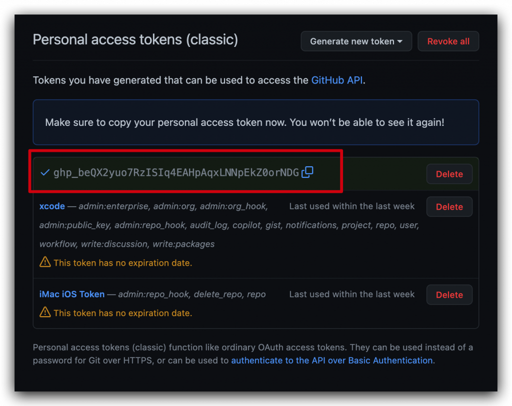Click the Revoke all button
Screen dimensions: 512x406
pos(448,41)
